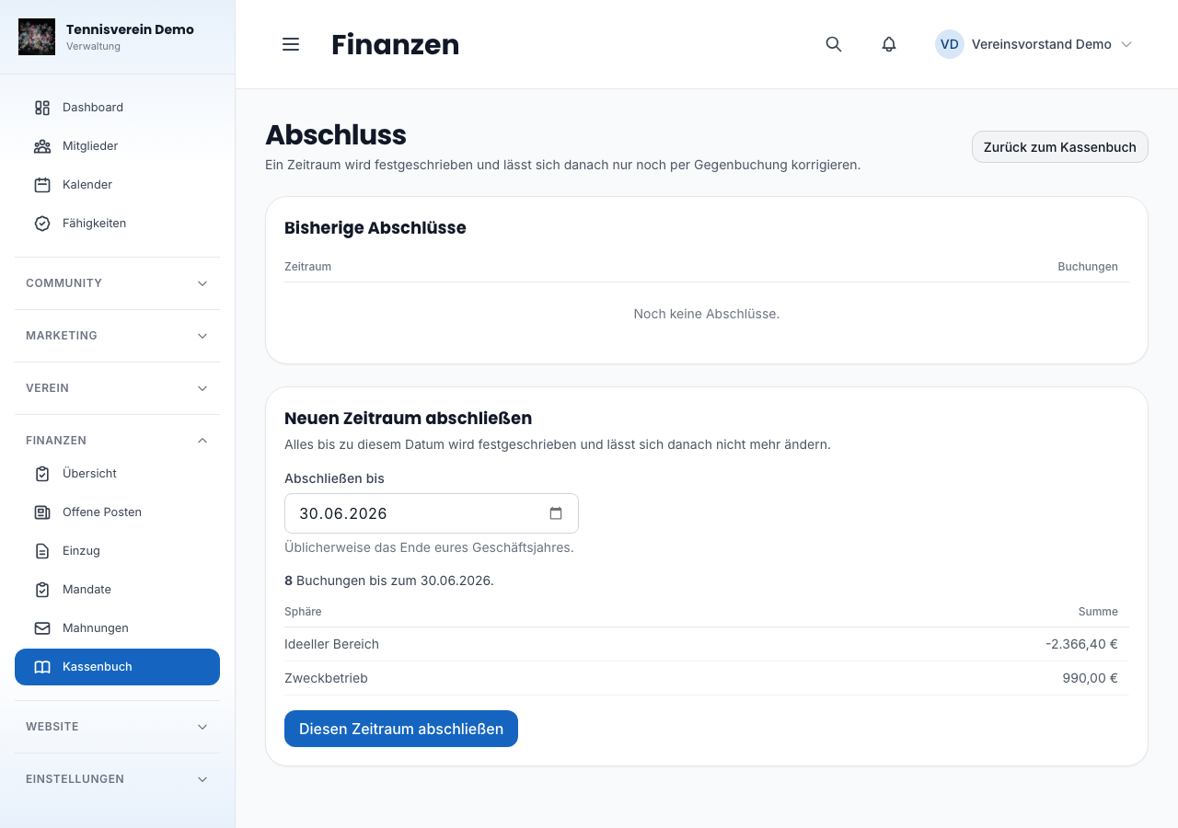Click the Kalender icon in sidebar
This screenshot has height=828, width=1178.
[42, 185]
